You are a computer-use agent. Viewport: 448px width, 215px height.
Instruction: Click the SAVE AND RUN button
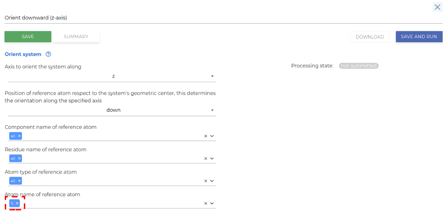coord(419,37)
